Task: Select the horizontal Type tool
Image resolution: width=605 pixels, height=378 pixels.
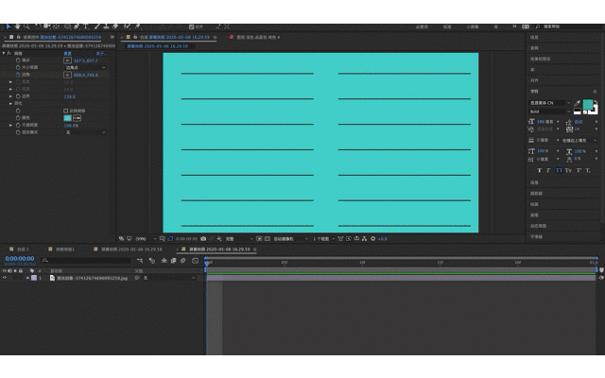Action: [x=86, y=26]
